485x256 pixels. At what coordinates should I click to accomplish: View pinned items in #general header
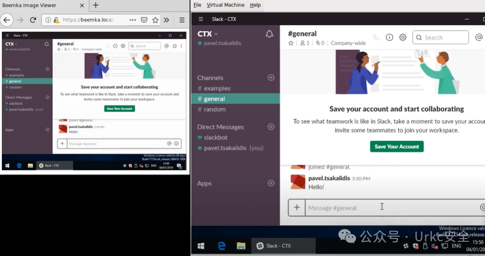(x=320, y=43)
